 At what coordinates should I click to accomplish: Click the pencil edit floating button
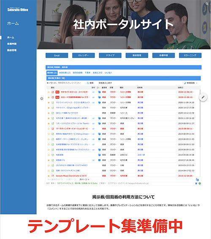(x=203, y=97)
